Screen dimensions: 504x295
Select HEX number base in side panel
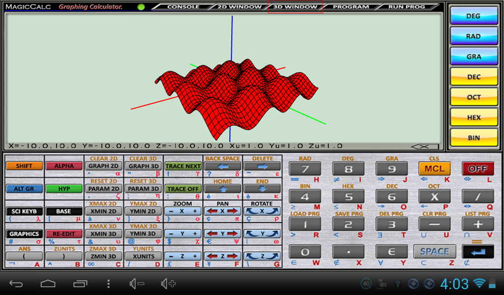(x=473, y=118)
